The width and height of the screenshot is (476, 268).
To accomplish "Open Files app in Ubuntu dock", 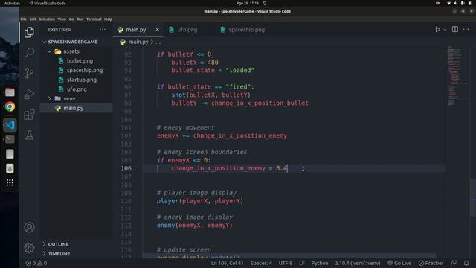I will click(x=10, y=92).
